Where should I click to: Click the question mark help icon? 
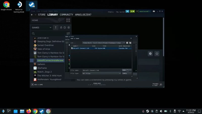(137, 11)
